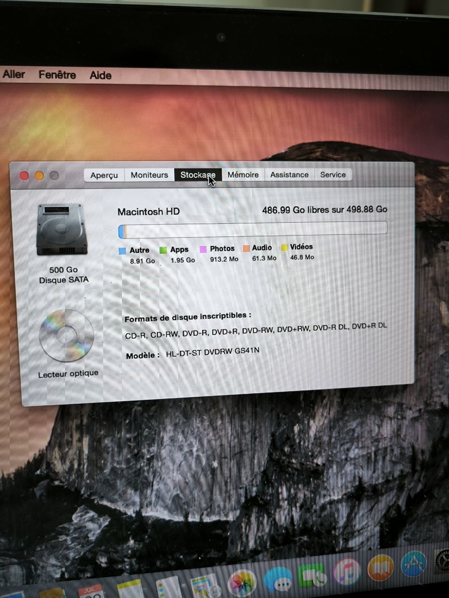The width and height of the screenshot is (449, 598).
Task: Open the App Store from the Dock
Action: tap(414, 564)
